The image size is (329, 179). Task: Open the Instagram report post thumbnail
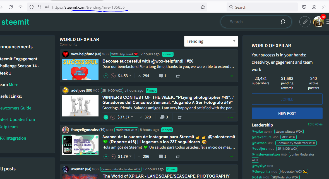[x=80, y=145]
